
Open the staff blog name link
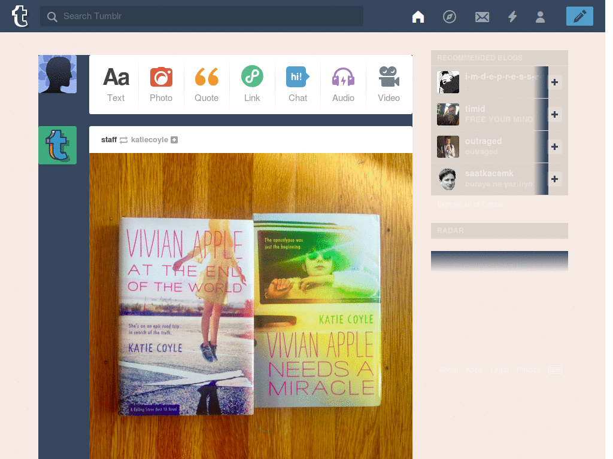109,140
